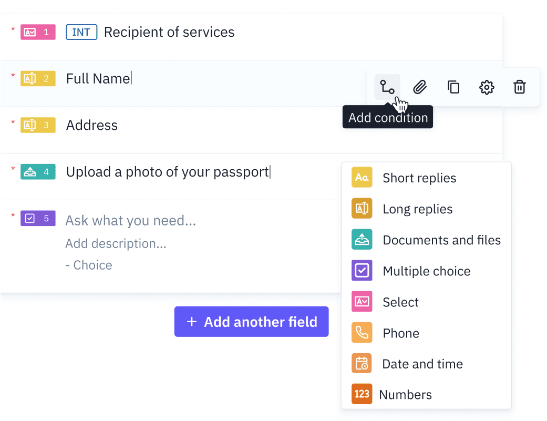This screenshot has height=421, width=547.
Task: Click the paperclip attachment icon
Action: (420, 87)
